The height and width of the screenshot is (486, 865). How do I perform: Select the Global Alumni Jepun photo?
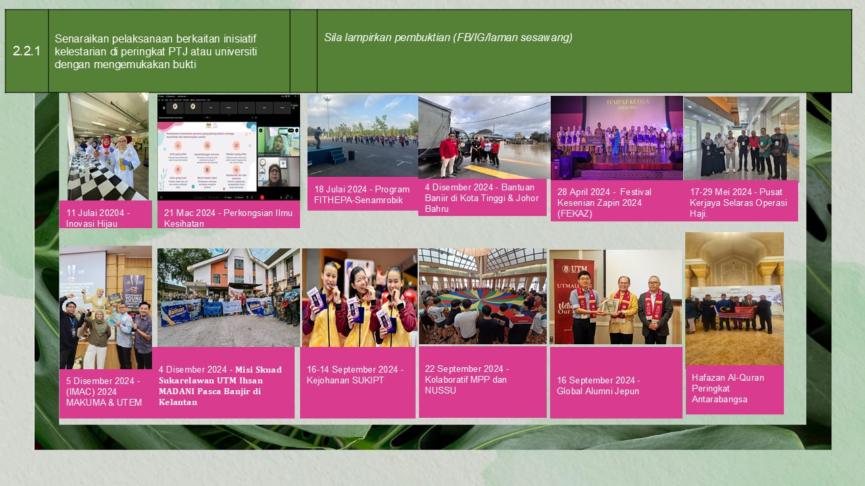click(616, 298)
